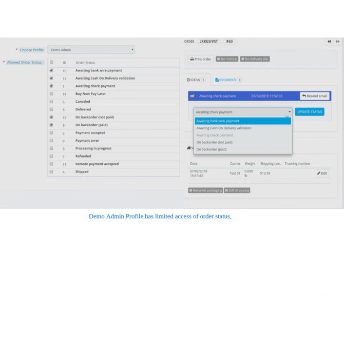Select On backorder (not paid) option
The height and width of the screenshot is (344, 344).
(243, 142)
